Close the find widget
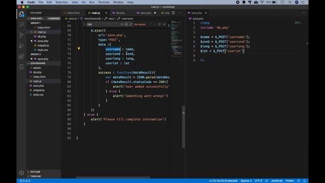Image resolution: width=325 pixels, height=183 pixels. point(165,24)
